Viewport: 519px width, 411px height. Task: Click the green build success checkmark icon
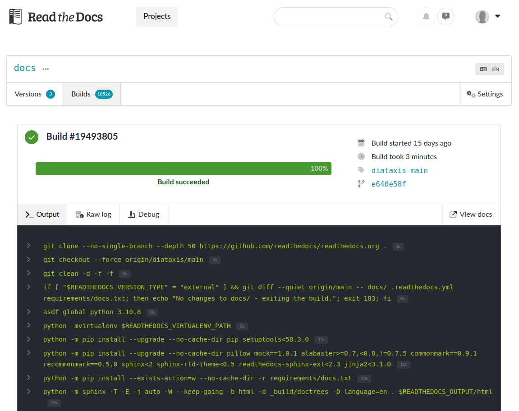32,137
